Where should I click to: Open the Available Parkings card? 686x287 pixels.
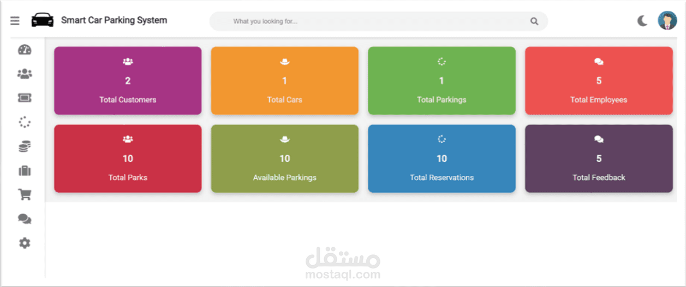[x=285, y=158]
